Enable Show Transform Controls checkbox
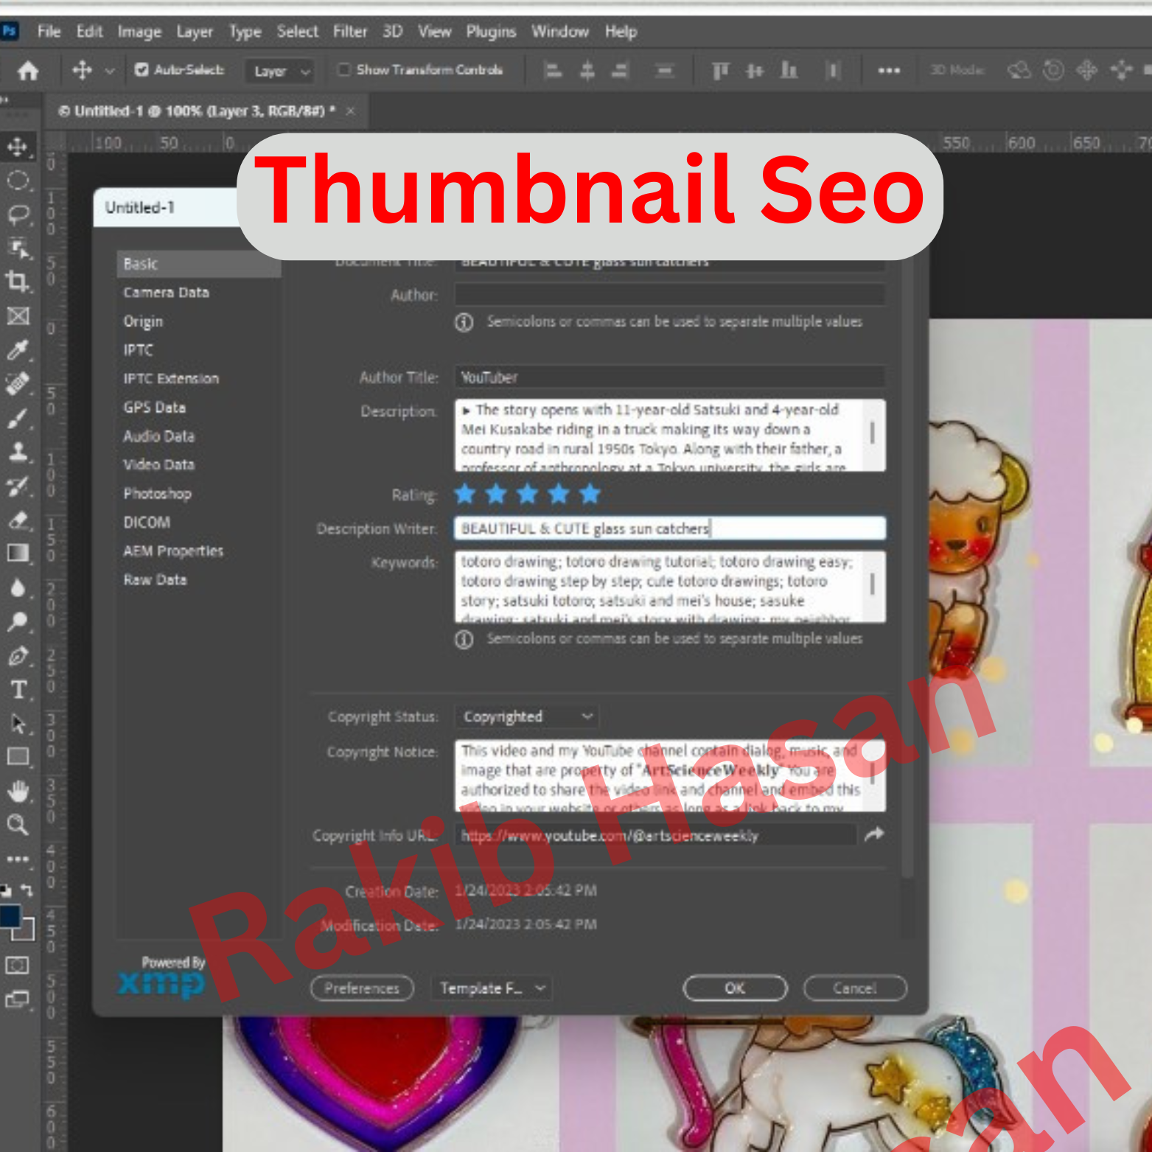Screen dimensions: 1152x1152 click(x=343, y=70)
